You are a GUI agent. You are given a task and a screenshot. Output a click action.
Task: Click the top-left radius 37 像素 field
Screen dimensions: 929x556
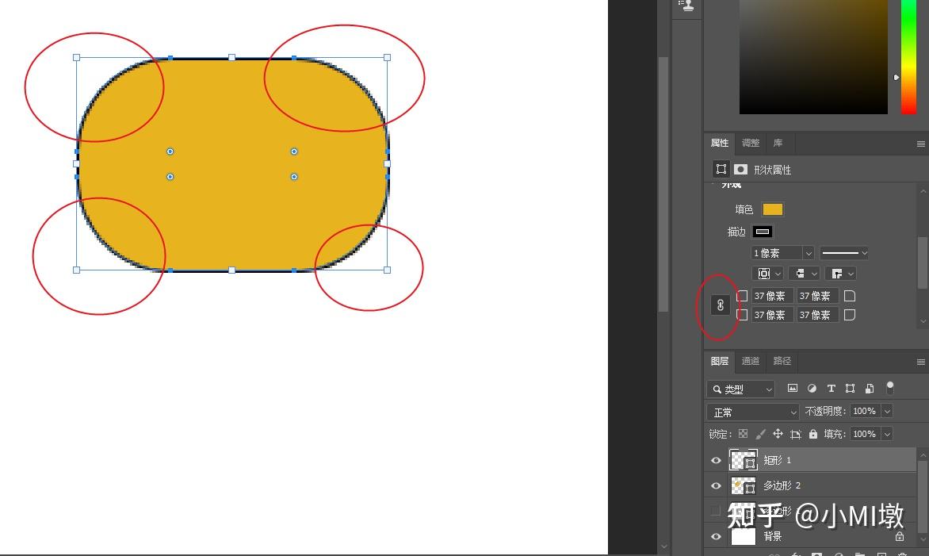click(773, 296)
